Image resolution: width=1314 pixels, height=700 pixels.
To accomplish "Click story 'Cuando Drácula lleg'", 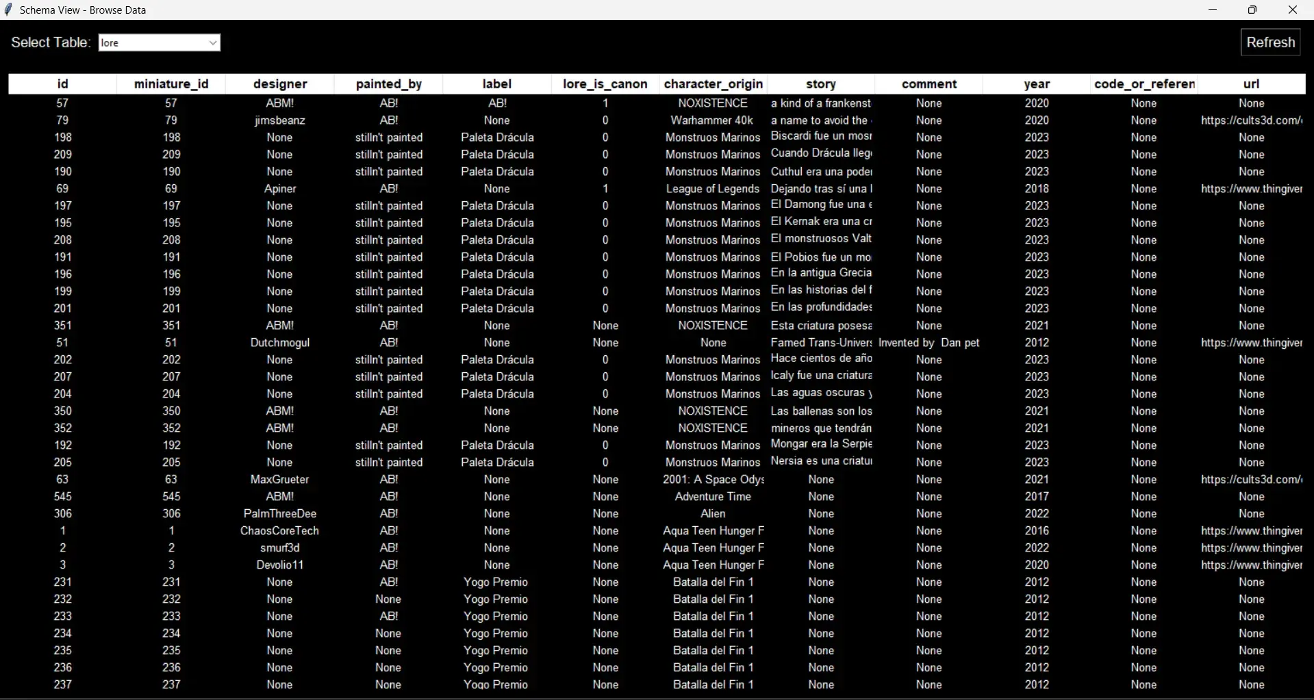I will click(821, 154).
